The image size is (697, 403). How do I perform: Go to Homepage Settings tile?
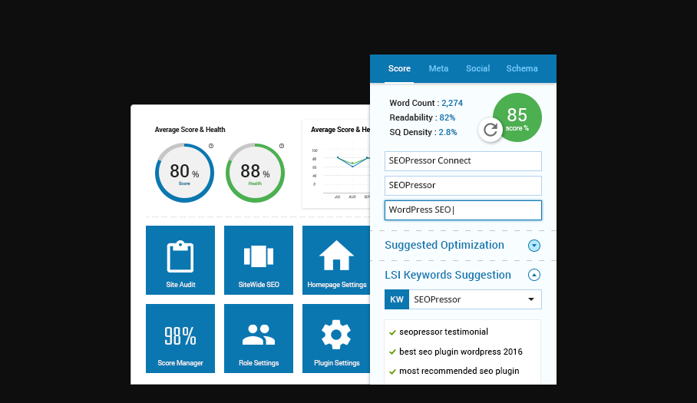(336, 260)
